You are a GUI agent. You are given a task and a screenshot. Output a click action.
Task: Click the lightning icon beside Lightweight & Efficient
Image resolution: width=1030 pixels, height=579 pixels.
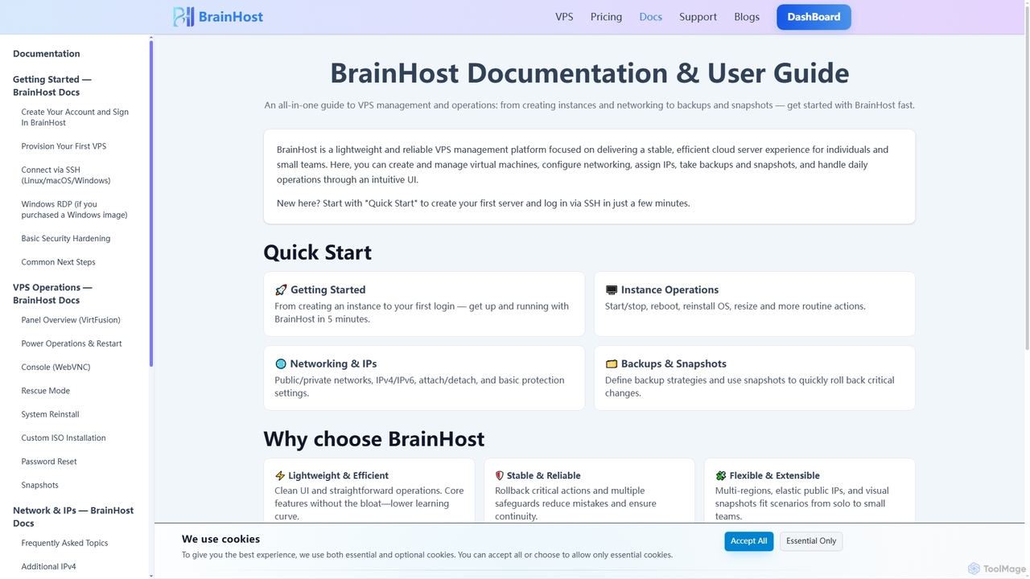point(280,475)
